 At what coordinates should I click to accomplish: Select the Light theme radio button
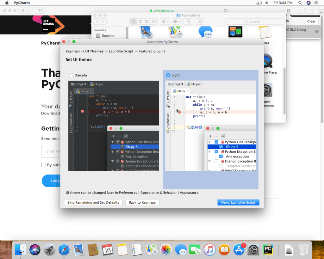coord(168,75)
